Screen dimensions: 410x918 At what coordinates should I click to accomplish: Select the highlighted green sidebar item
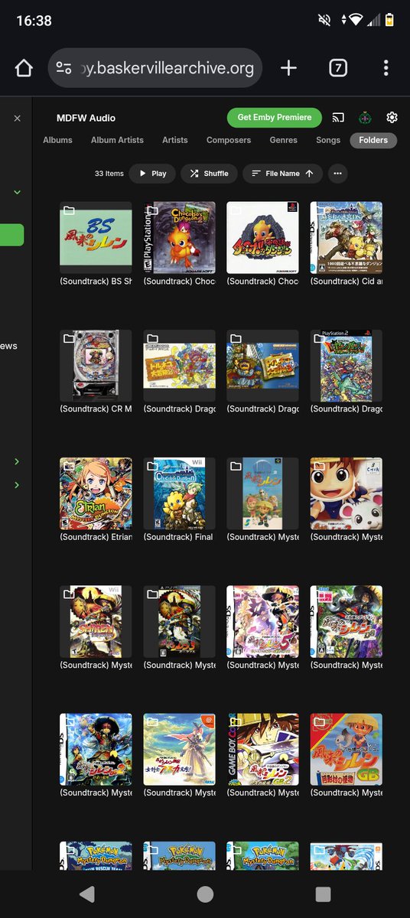tap(11, 235)
